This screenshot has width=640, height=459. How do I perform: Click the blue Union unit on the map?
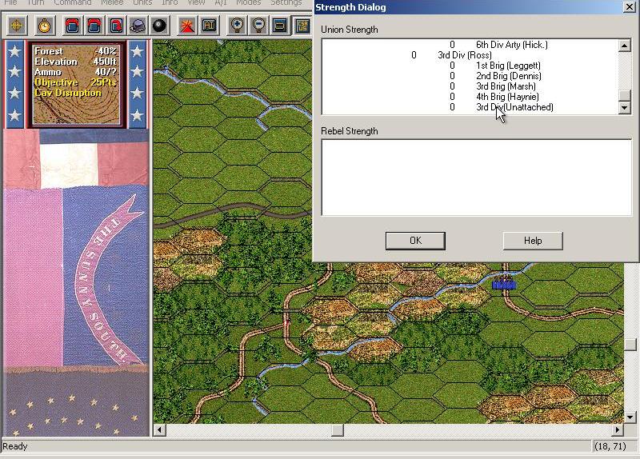click(504, 283)
